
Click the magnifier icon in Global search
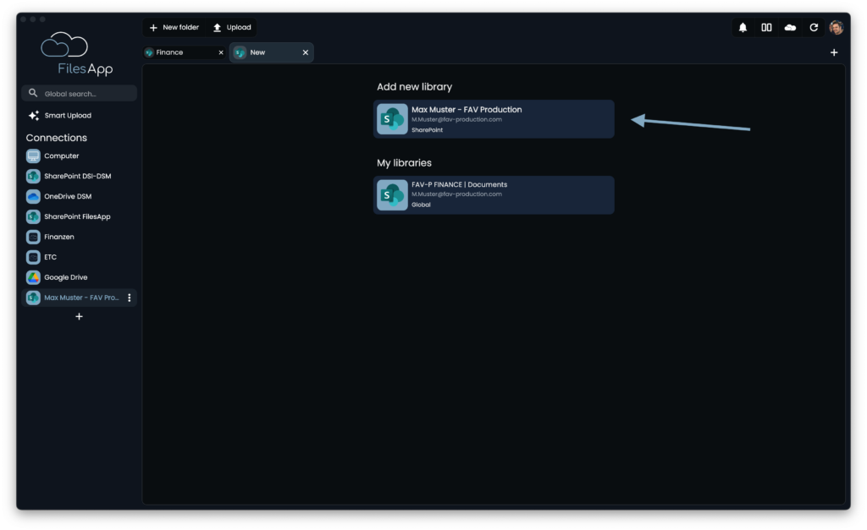click(x=33, y=93)
